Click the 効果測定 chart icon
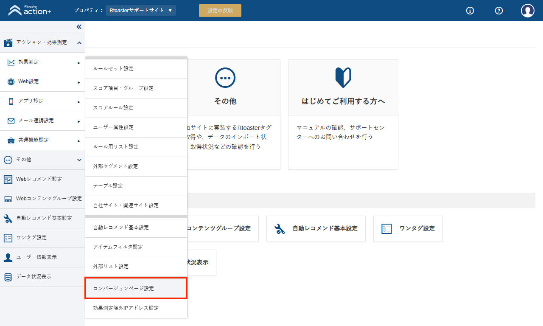Screen dimensions: 543x326 pyautogui.click(x=11, y=62)
